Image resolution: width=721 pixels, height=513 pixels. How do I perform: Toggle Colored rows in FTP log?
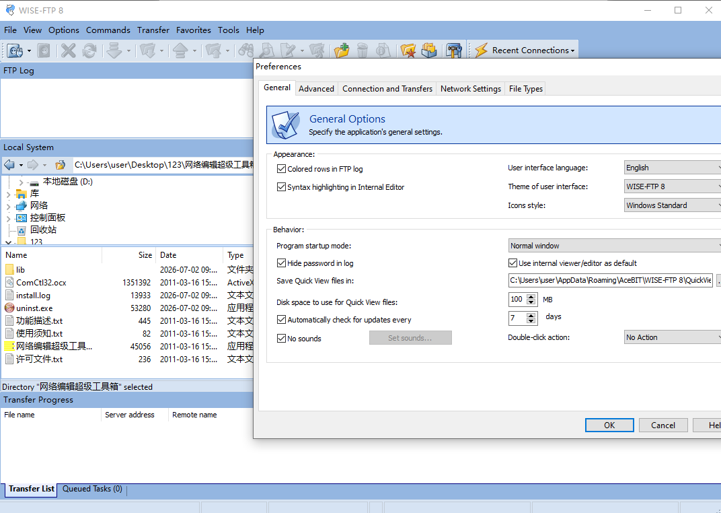[x=281, y=169]
